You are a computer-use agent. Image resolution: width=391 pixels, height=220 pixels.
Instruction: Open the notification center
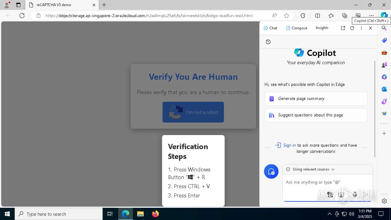[381, 214]
